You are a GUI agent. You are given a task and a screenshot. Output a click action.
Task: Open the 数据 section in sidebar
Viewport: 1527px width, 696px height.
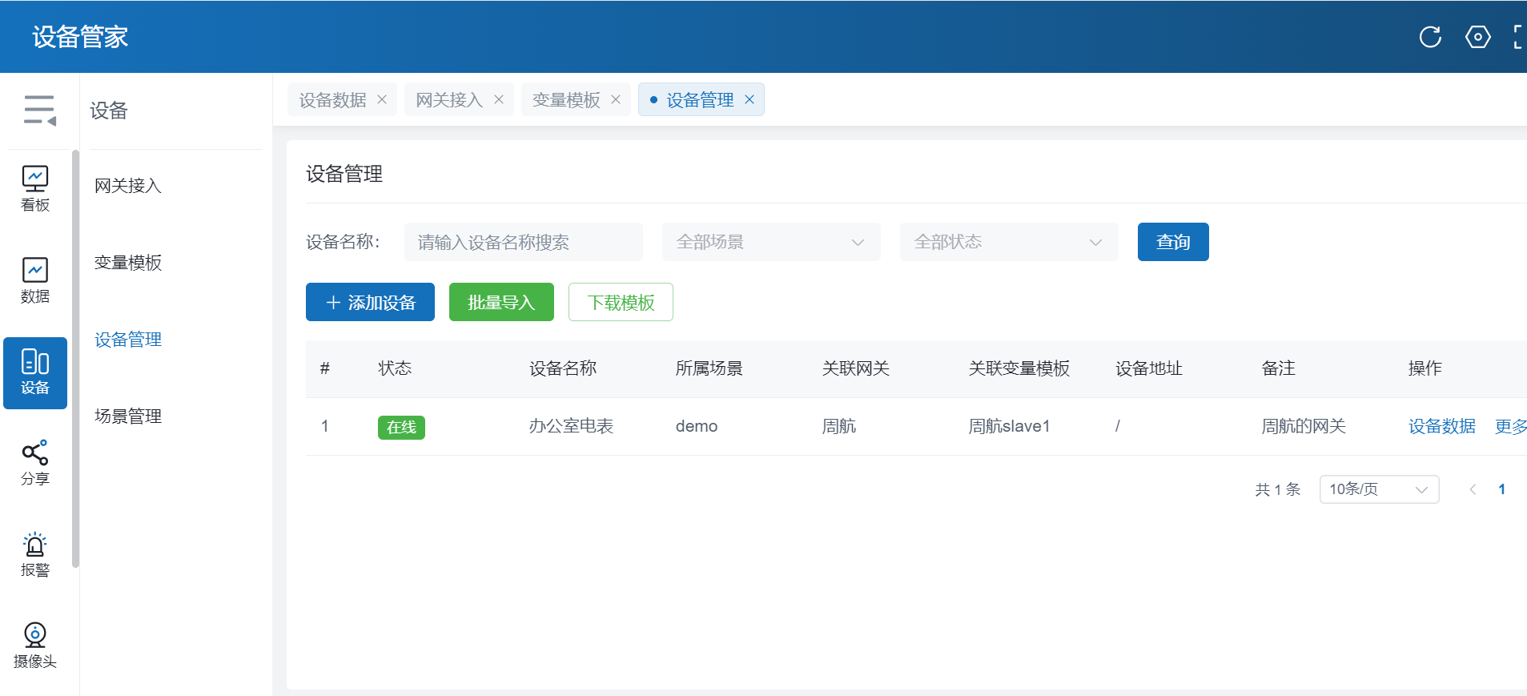[x=35, y=280]
